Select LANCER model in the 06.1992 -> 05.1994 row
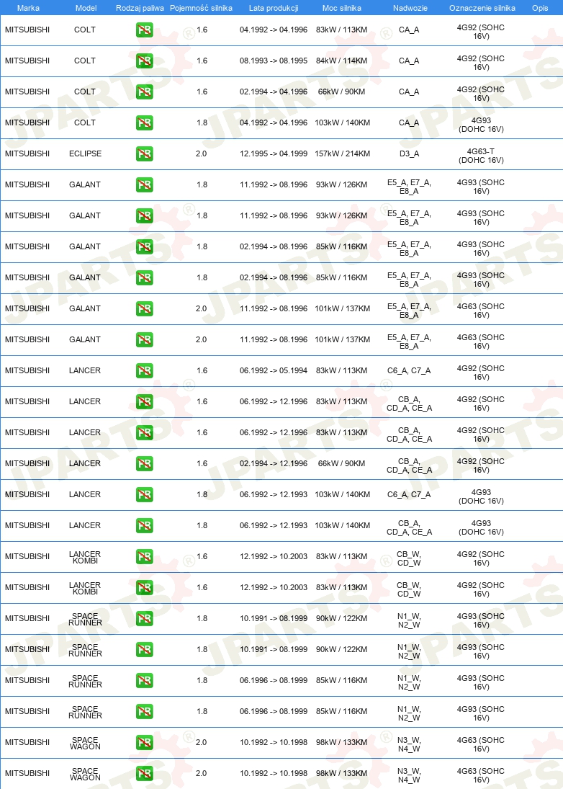The height and width of the screenshot is (789, 563). point(85,370)
